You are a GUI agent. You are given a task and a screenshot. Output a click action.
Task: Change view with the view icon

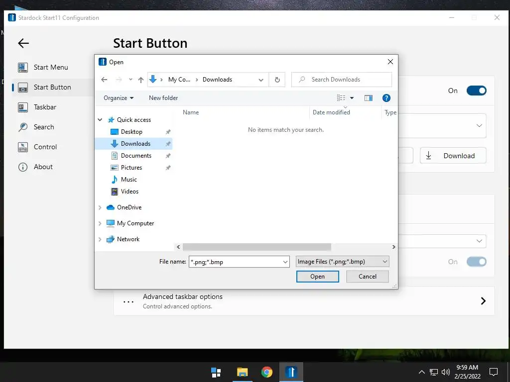pyautogui.click(x=341, y=98)
